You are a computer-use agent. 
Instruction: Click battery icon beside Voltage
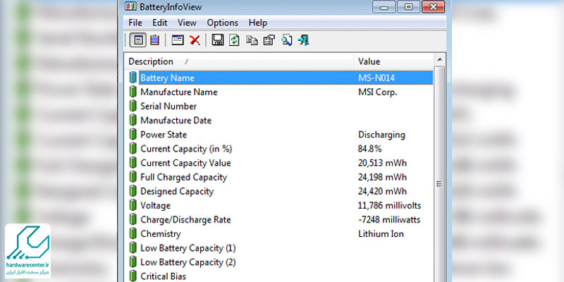[133, 205]
